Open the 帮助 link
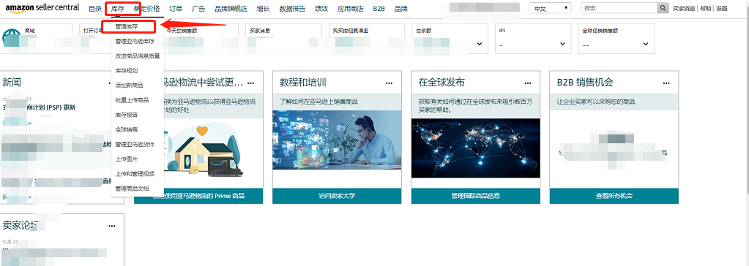 click(x=706, y=9)
